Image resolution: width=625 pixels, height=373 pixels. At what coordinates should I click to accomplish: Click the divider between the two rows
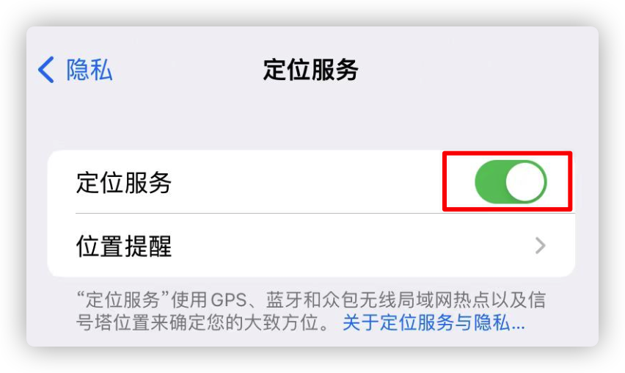click(x=325, y=214)
